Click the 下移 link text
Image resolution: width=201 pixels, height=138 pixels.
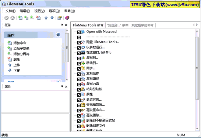click(17, 71)
